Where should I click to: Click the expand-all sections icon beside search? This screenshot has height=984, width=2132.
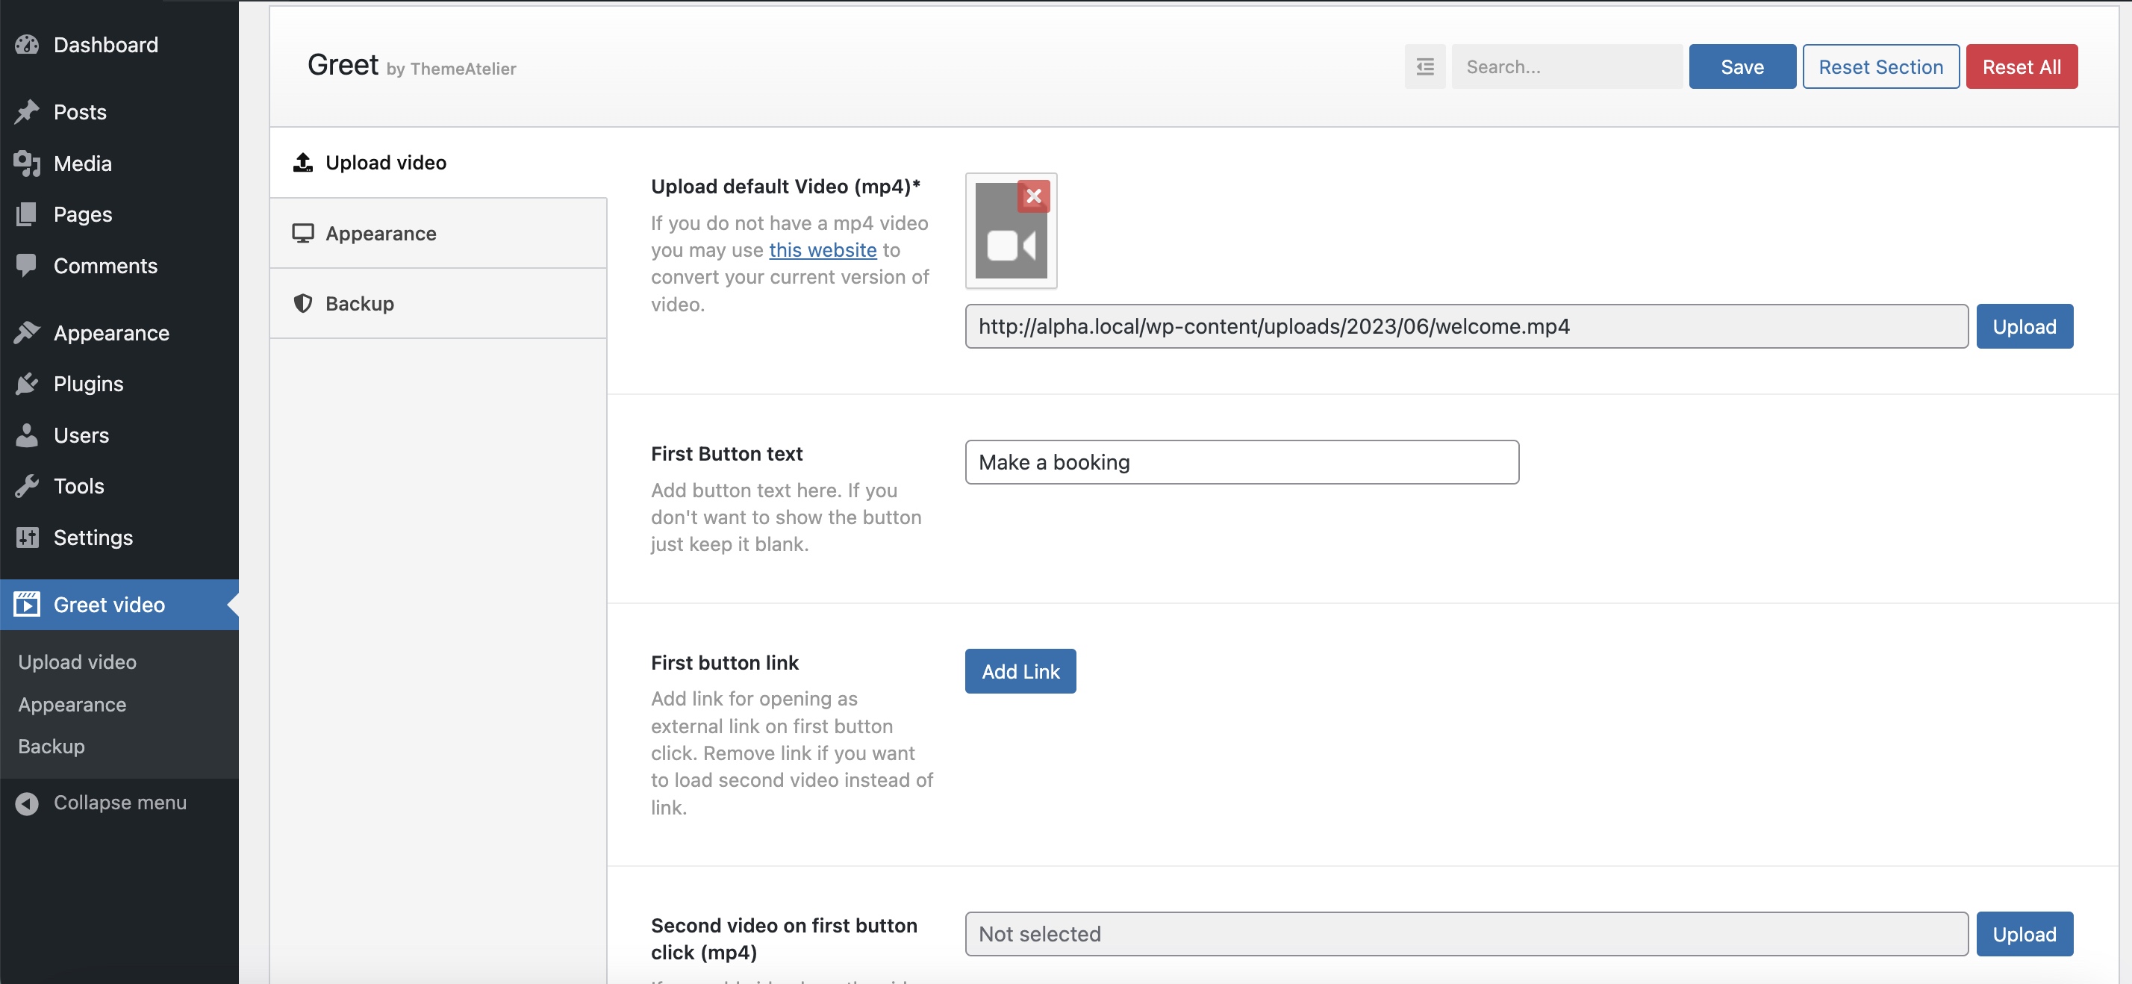(1424, 66)
